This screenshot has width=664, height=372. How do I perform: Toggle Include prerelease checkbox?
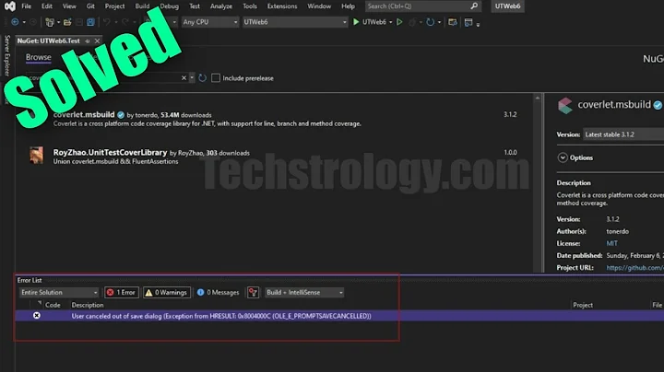tap(216, 77)
